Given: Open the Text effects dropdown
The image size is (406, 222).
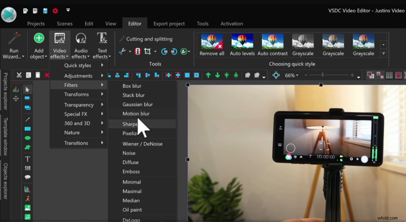Looking at the screenshot, I should tap(102, 45).
